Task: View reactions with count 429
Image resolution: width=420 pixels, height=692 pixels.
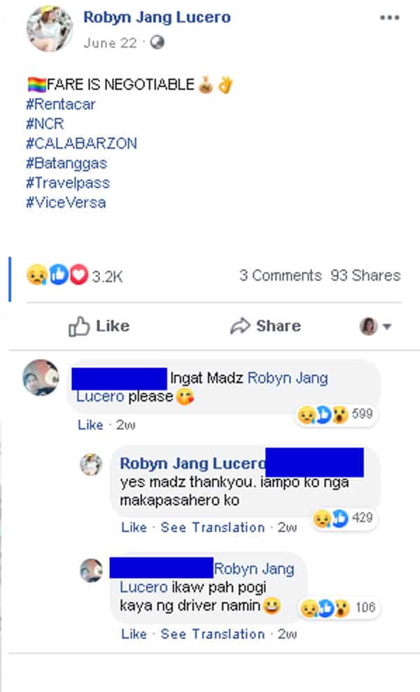Action: click(x=343, y=518)
